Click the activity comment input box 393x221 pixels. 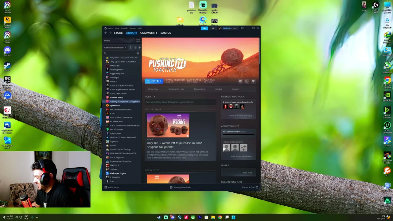click(x=181, y=102)
